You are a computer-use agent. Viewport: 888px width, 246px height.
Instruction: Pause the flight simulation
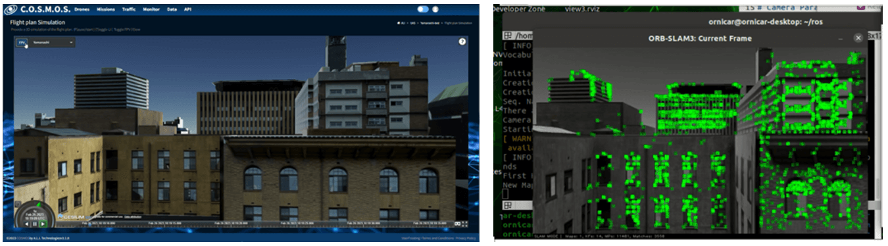[x=36, y=224]
